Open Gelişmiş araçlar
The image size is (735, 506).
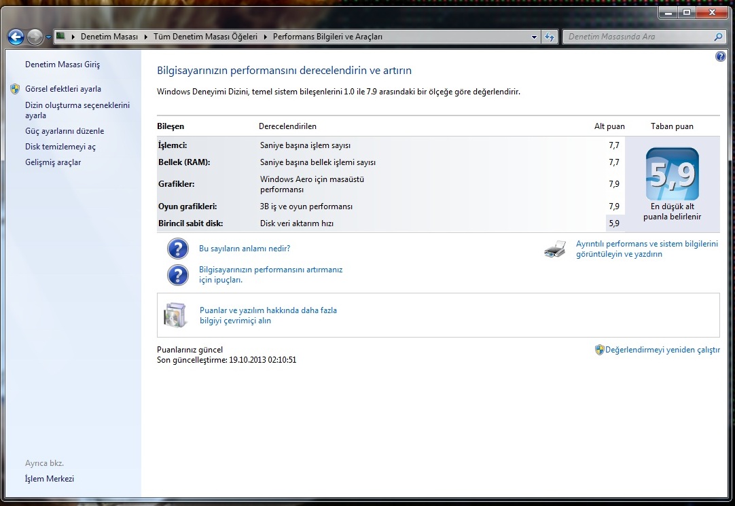[53, 162]
